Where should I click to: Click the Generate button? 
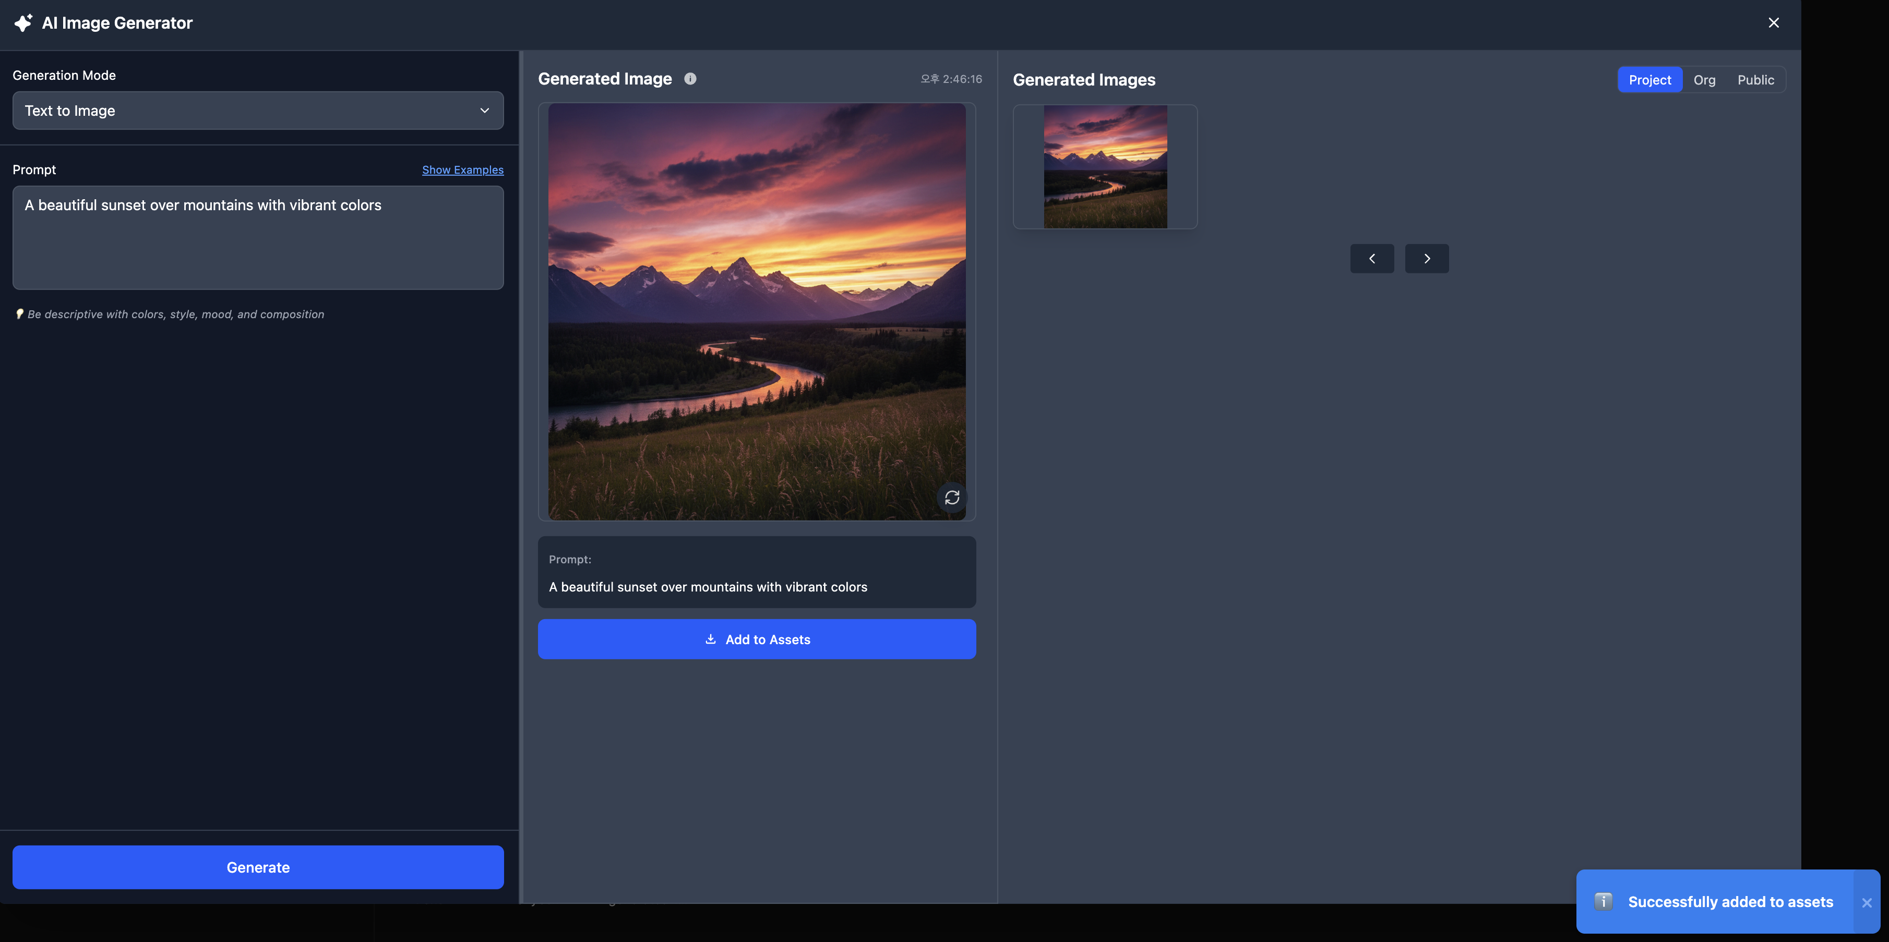[x=257, y=867]
